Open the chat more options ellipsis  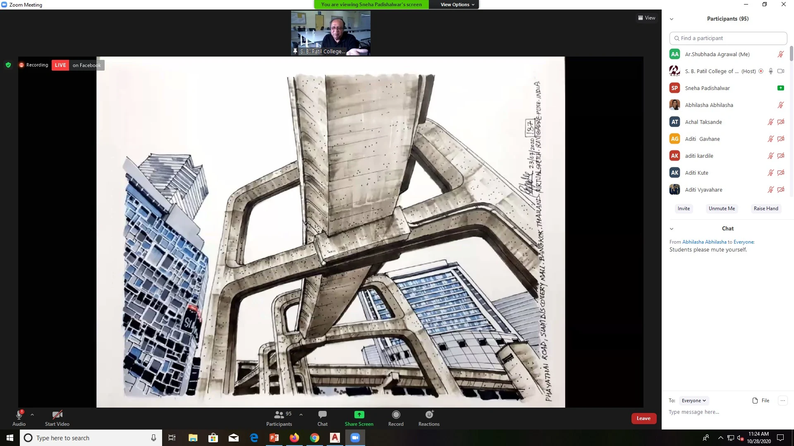[782, 401]
